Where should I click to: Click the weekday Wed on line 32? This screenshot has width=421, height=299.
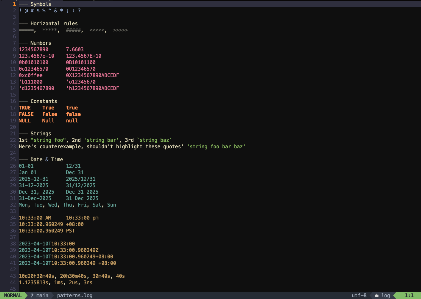pyautogui.click(x=53, y=205)
